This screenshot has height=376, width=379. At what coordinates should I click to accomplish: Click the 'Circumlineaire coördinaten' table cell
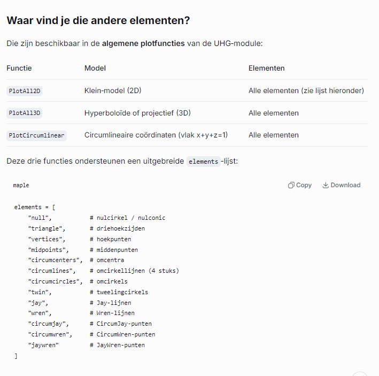tap(156, 135)
